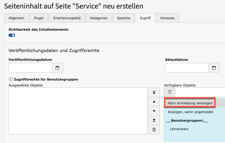Move selected object to top
Screen dimensions: 225x143
click(x=154, y=92)
